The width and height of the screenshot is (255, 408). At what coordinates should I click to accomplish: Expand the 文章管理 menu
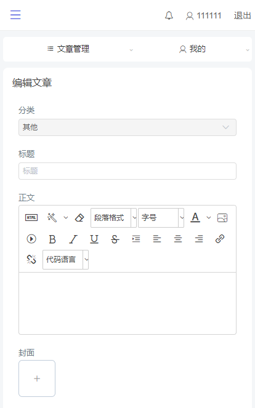coord(68,49)
